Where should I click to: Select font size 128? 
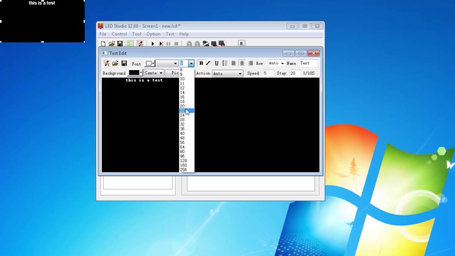(187, 161)
